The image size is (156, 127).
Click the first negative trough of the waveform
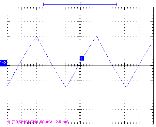[x=66, y=87]
